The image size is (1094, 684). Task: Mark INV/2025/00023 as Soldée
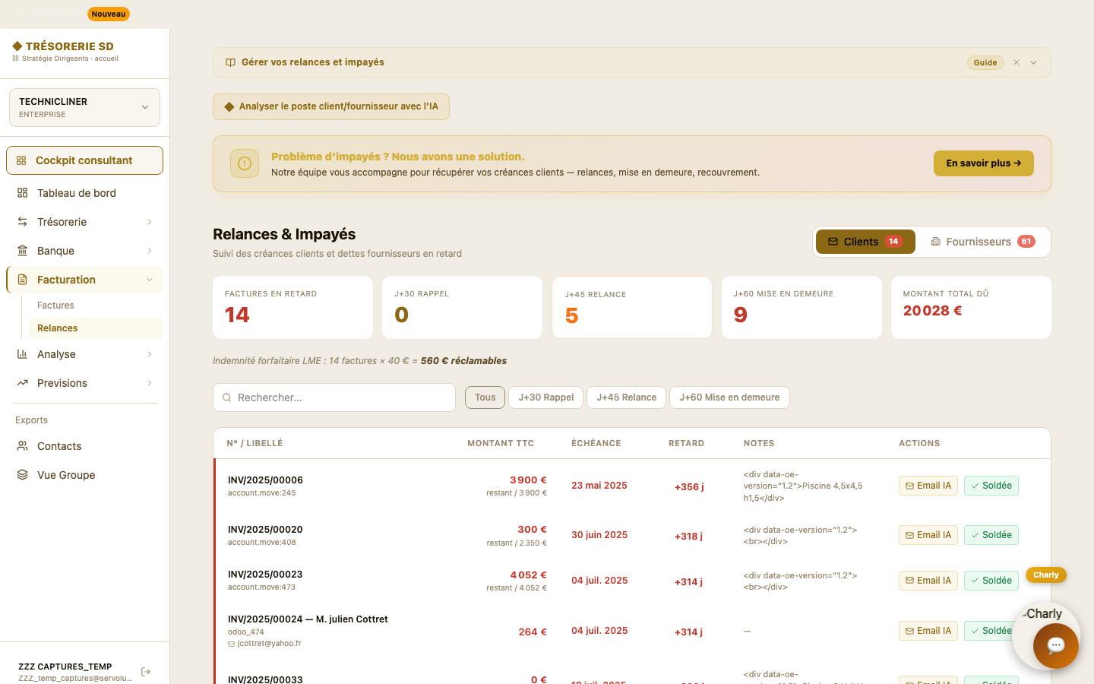click(x=991, y=581)
